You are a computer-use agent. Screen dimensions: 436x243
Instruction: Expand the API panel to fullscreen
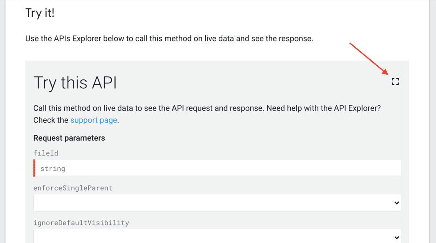(395, 81)
